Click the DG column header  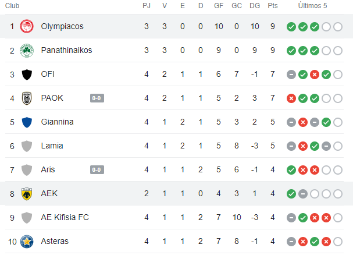[255, 6]
